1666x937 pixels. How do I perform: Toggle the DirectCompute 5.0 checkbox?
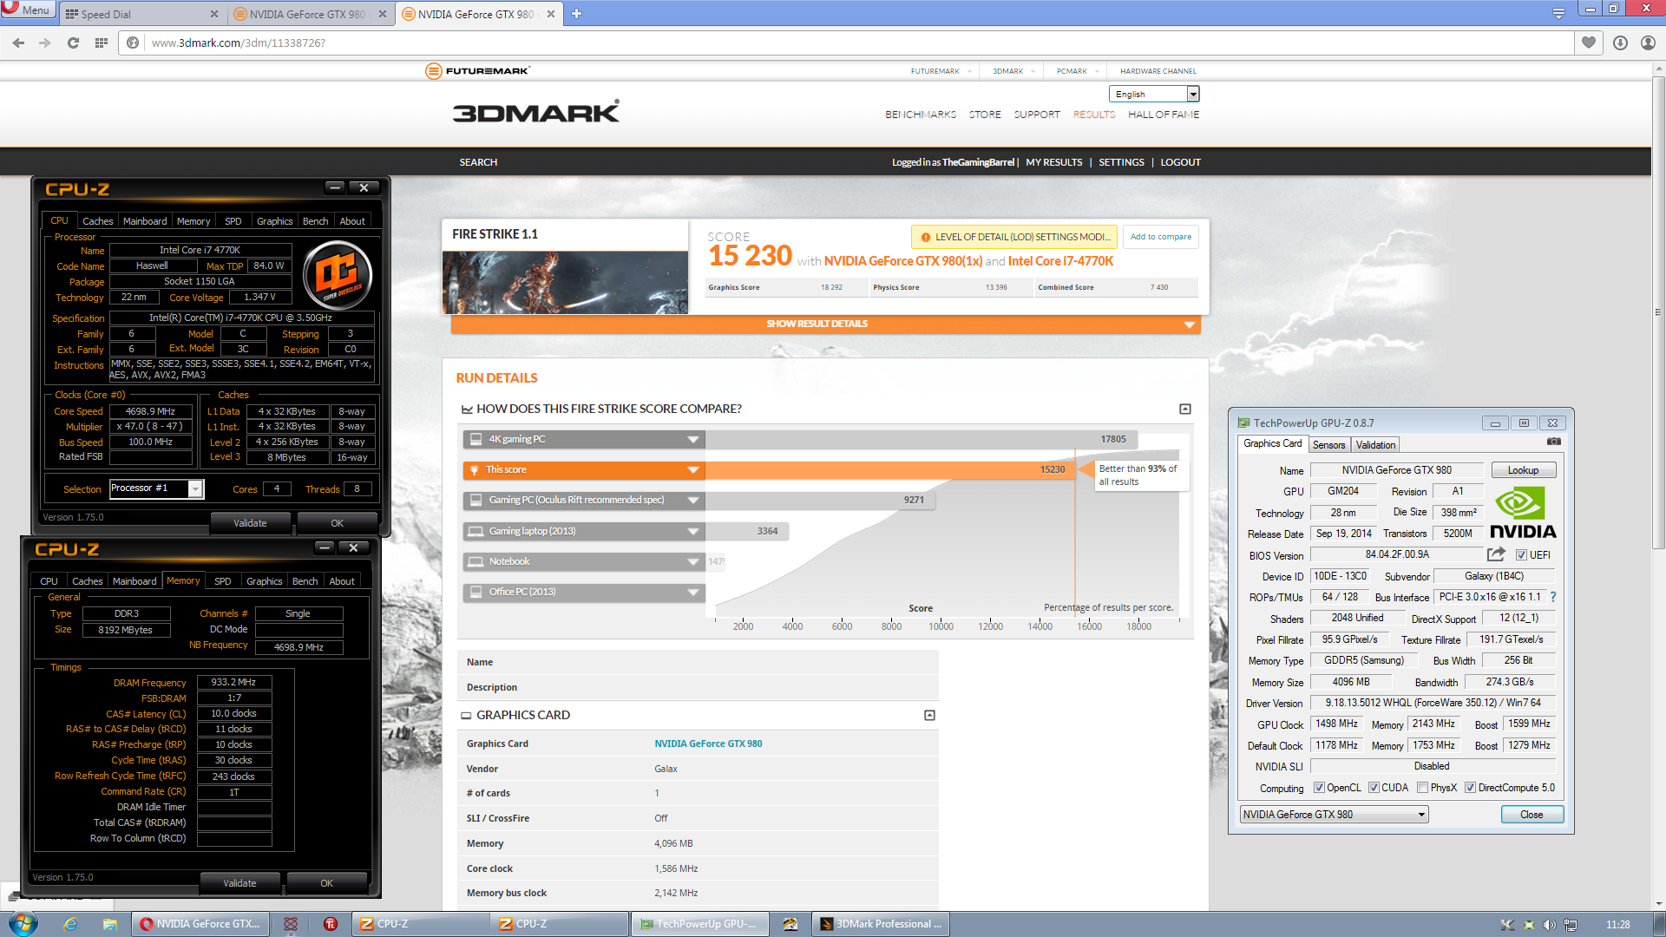[x=1470, y=788]
